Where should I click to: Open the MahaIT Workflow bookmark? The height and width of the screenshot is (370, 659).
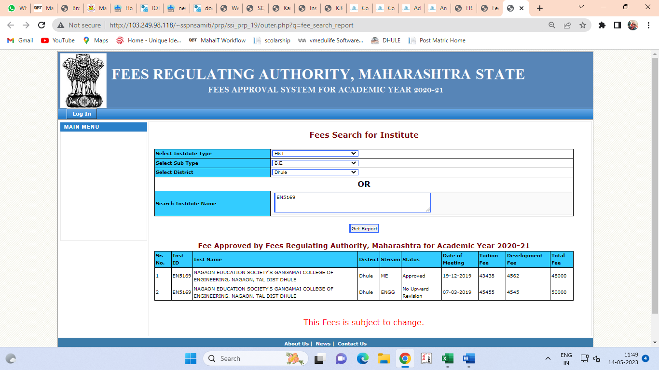(217, 40)
